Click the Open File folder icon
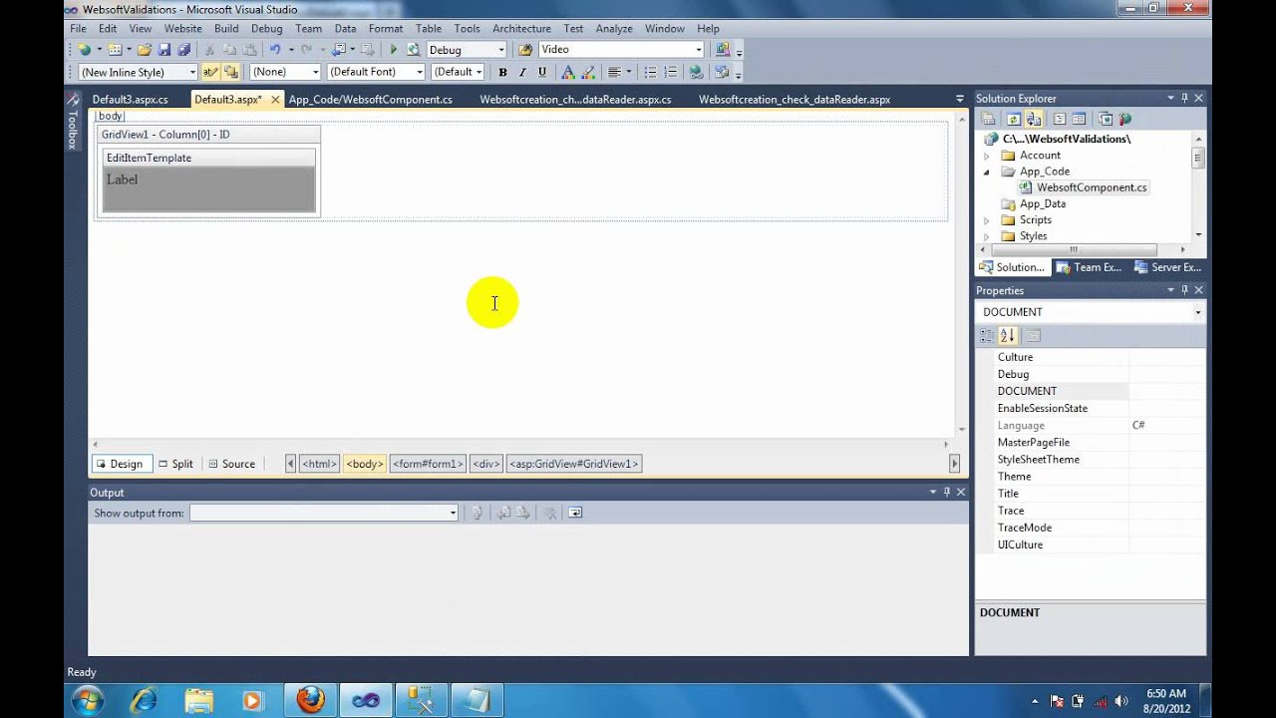 tap(145, 50)
